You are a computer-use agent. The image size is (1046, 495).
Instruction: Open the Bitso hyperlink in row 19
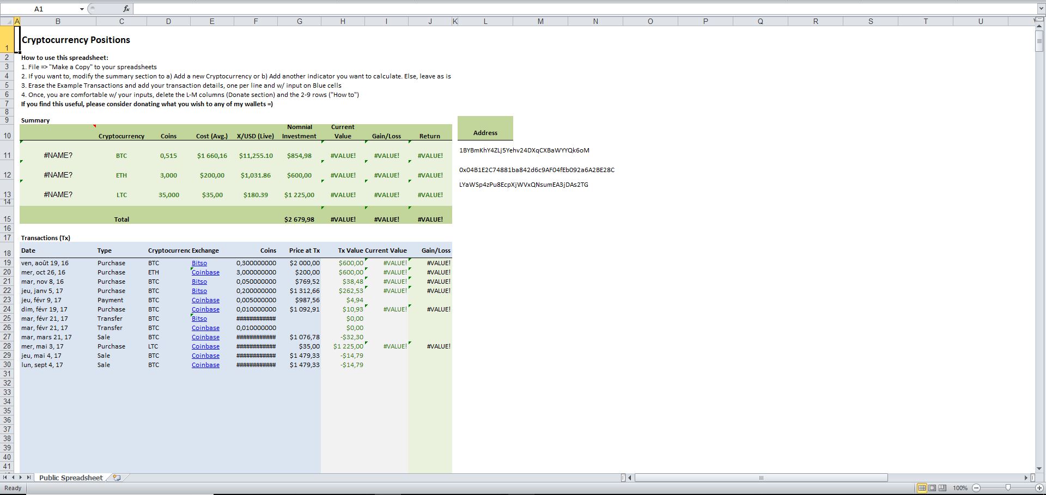click(199, 263)
